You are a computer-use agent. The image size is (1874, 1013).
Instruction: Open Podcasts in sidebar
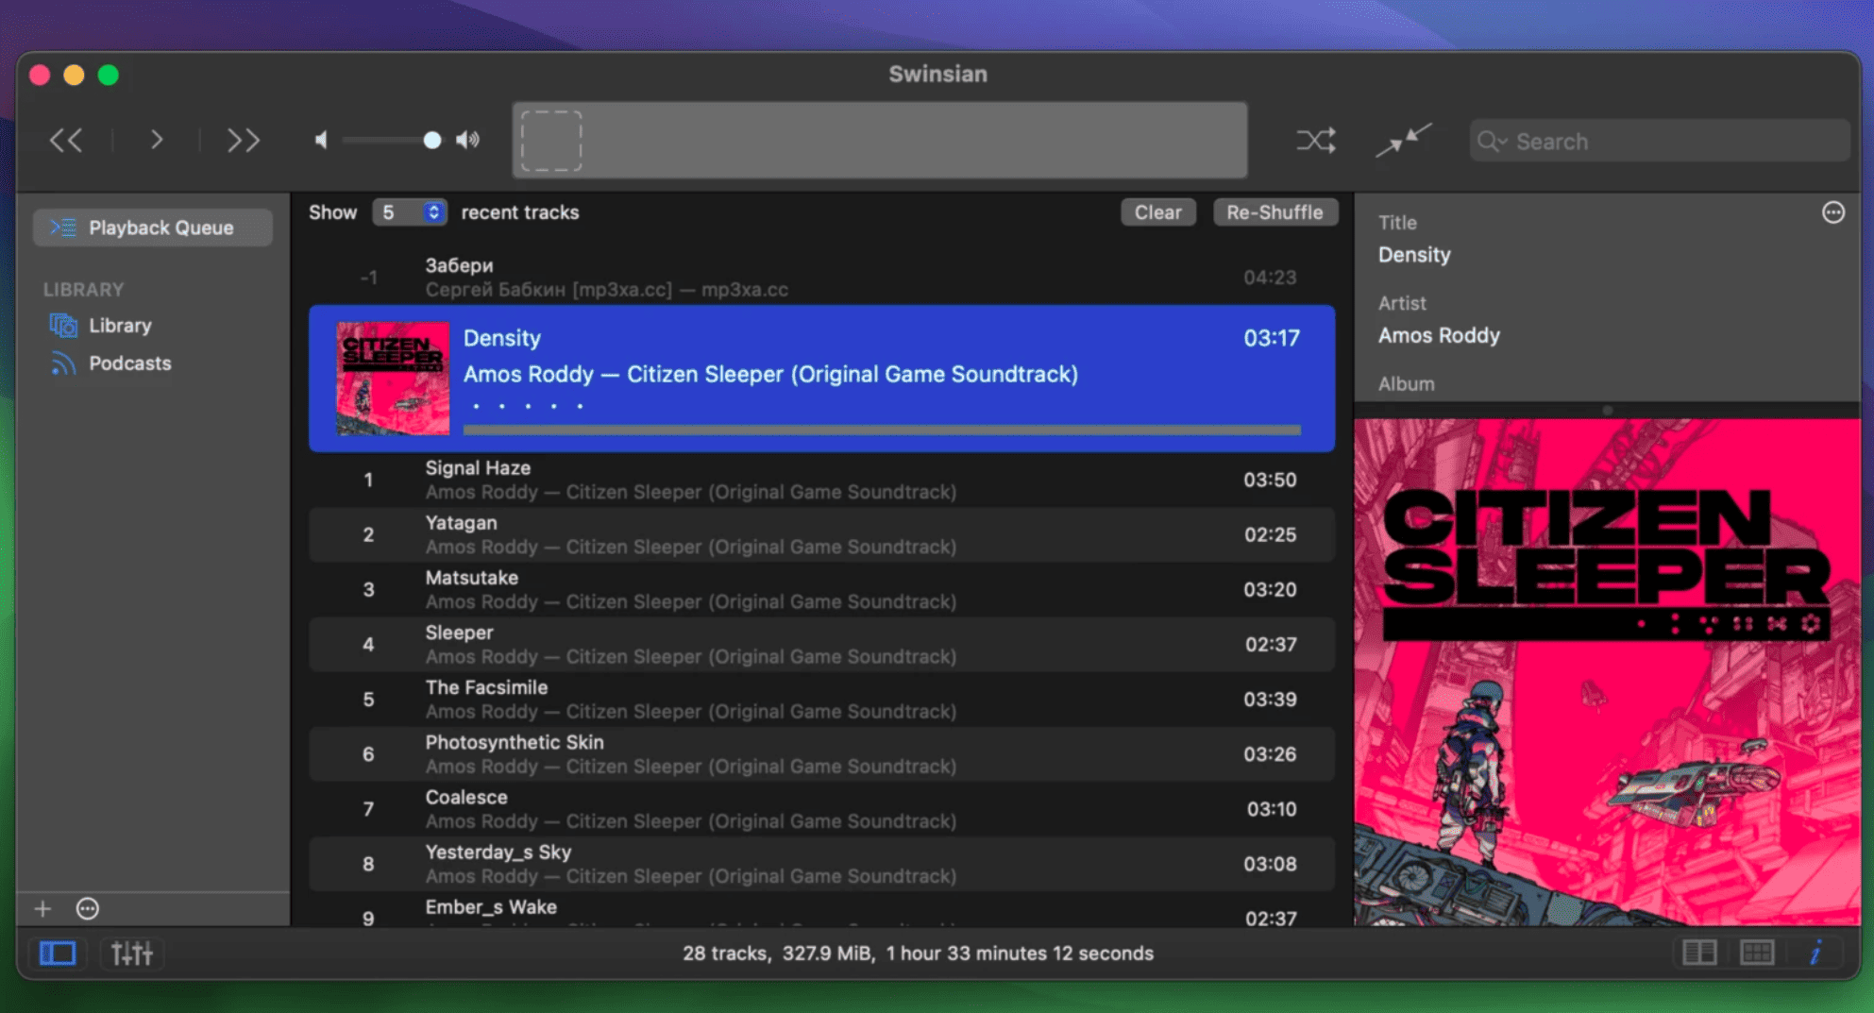tap(129, 363)
